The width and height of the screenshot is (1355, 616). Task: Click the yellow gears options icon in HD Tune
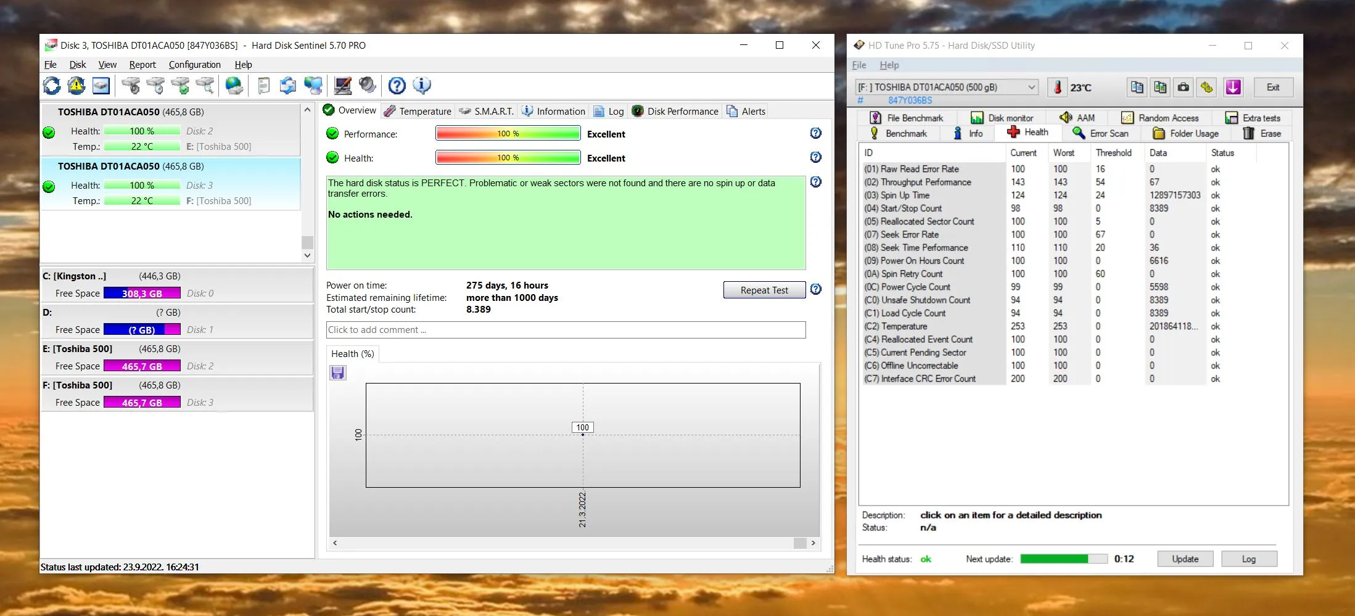(x=1207, y=88)
